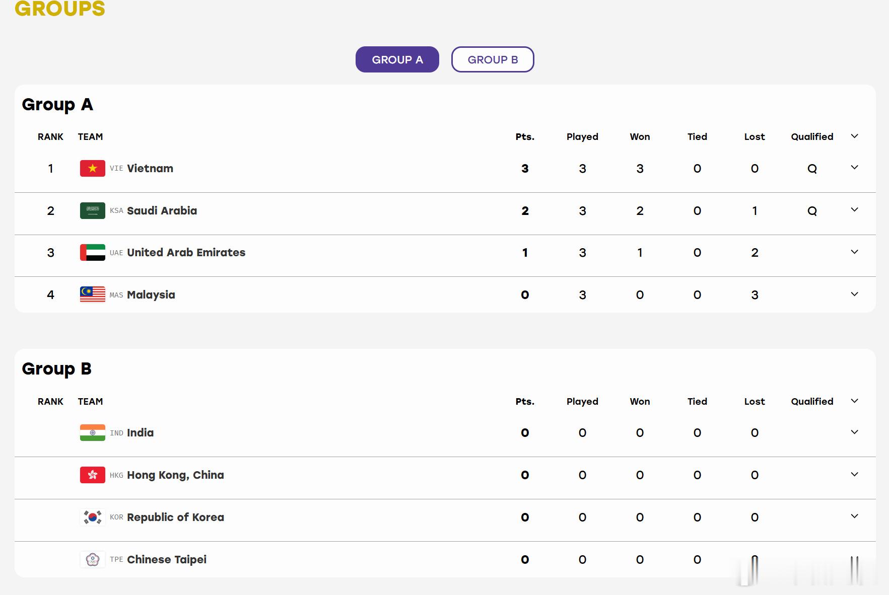
Task: Click the Vietnam flag icon
Action: pos(93,168)
